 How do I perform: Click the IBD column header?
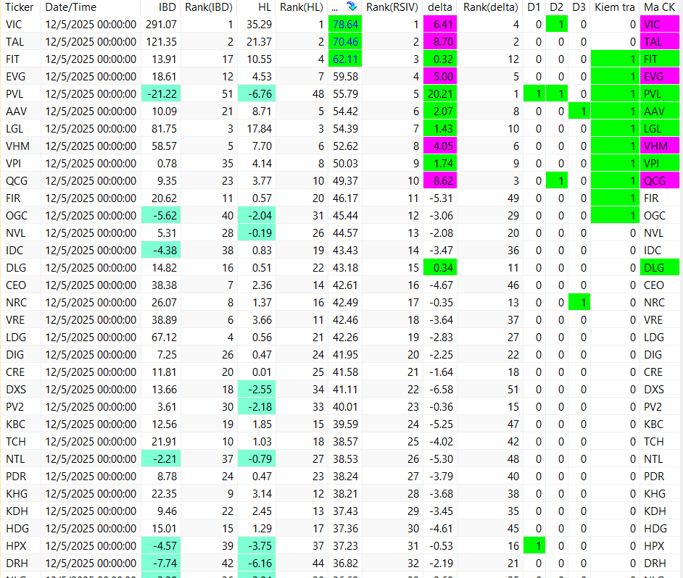click(x=167, y=7)
